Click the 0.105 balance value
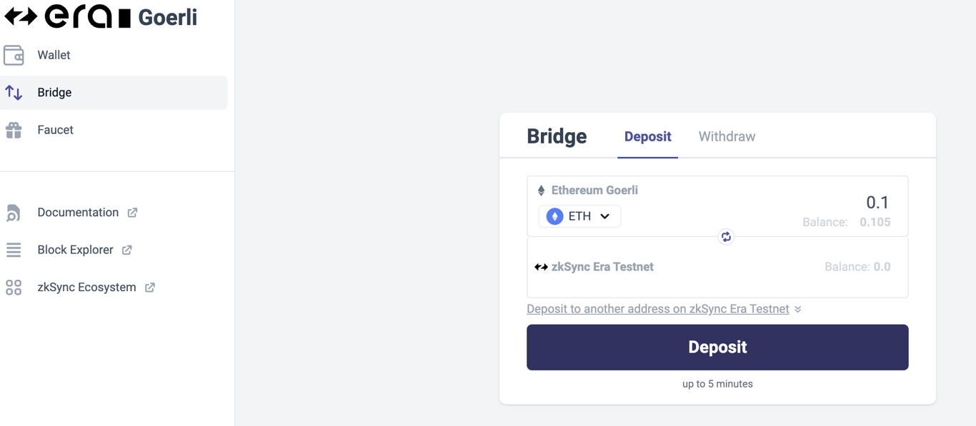This screenshot has width=976, height=426. [x=875, y=222]
